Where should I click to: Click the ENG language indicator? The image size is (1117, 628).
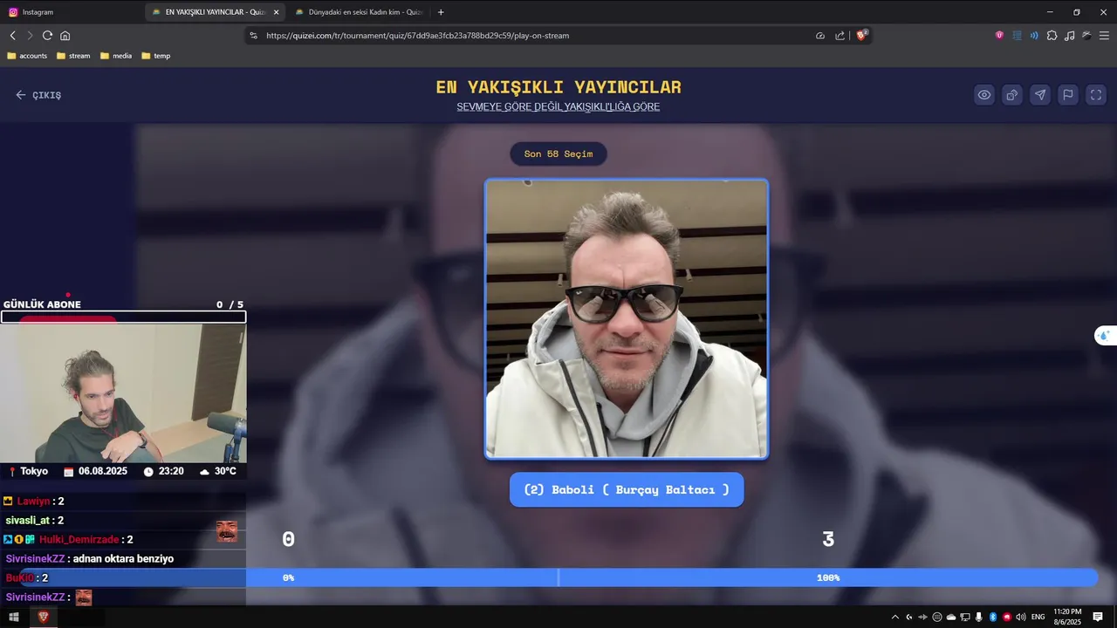pos(1038,617)
